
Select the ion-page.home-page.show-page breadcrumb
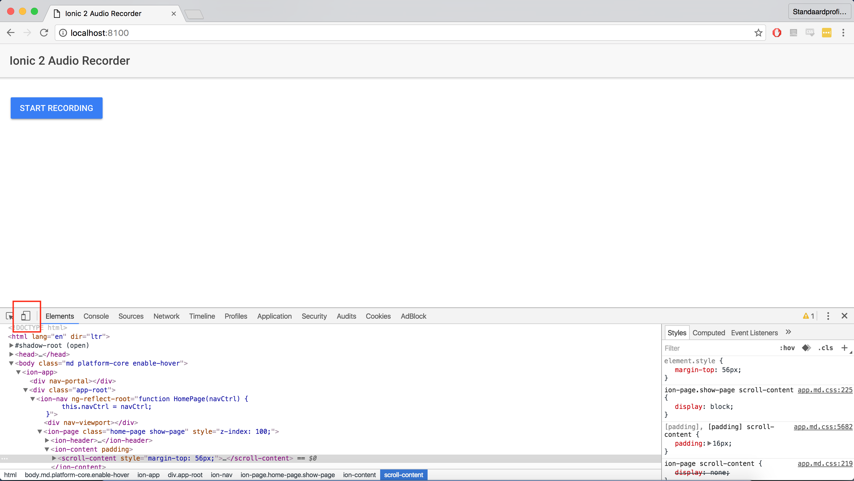tap(287, 475)
